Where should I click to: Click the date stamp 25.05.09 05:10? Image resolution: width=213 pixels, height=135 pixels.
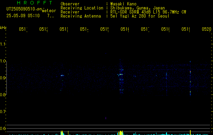23,16
